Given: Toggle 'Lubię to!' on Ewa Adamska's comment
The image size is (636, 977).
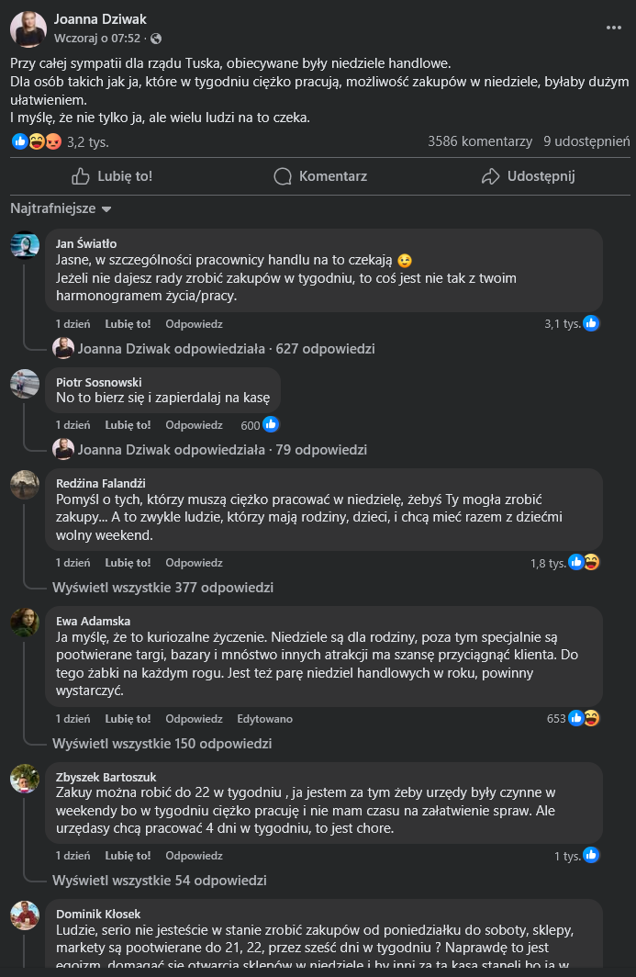Looking at the screenshot, I should pos(128,719).
